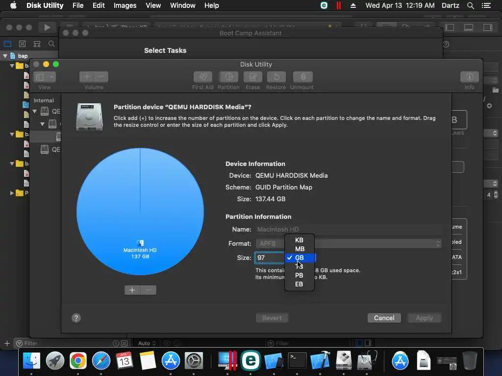Collapse the nested container disclosure triangle in Disk Utility sidebar
Screen dimensions: 502x376
click(x=42, y=124)
